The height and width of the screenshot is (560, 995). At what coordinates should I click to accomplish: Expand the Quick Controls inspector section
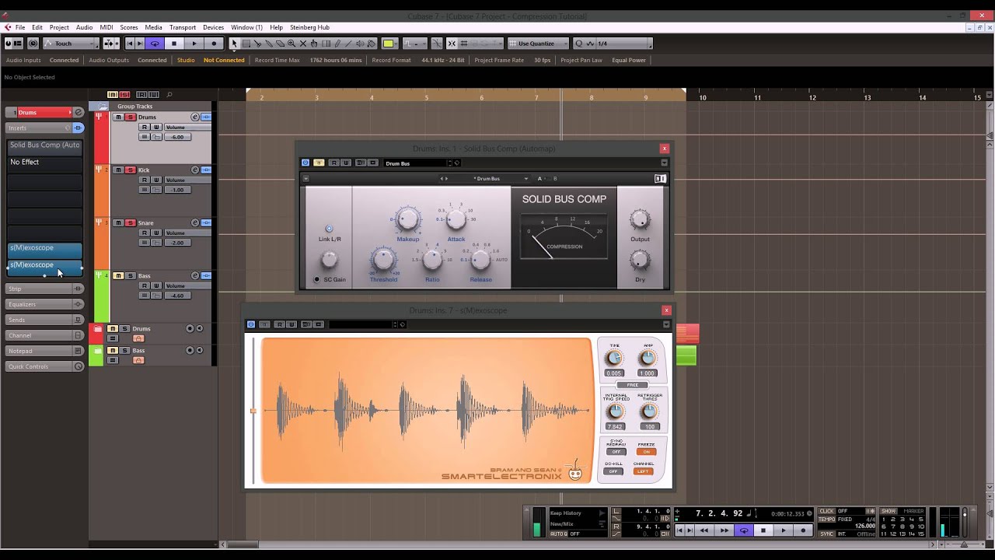pos(45,366)
